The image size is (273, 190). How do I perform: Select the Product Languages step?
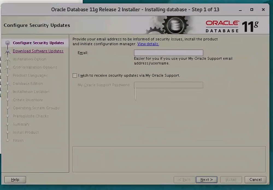click(x=30, y=75)
